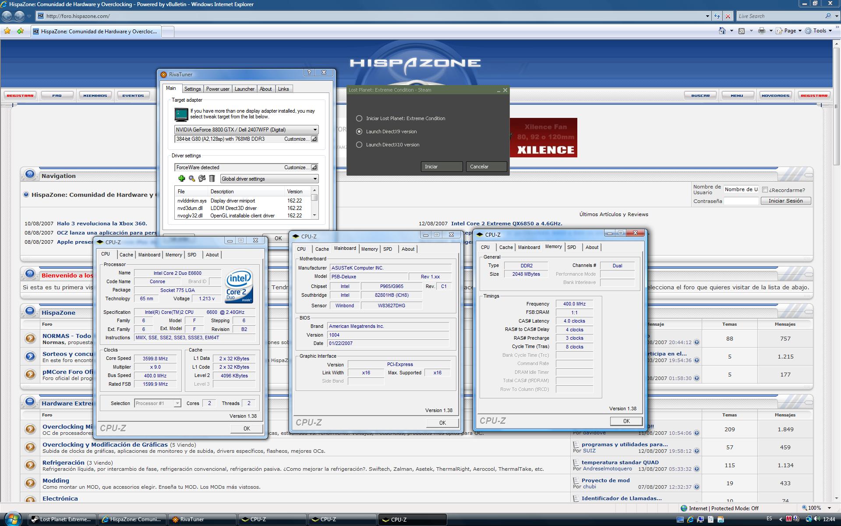Click the IE refresh page icon
This screenshot has width=841, height=526.
717,16
